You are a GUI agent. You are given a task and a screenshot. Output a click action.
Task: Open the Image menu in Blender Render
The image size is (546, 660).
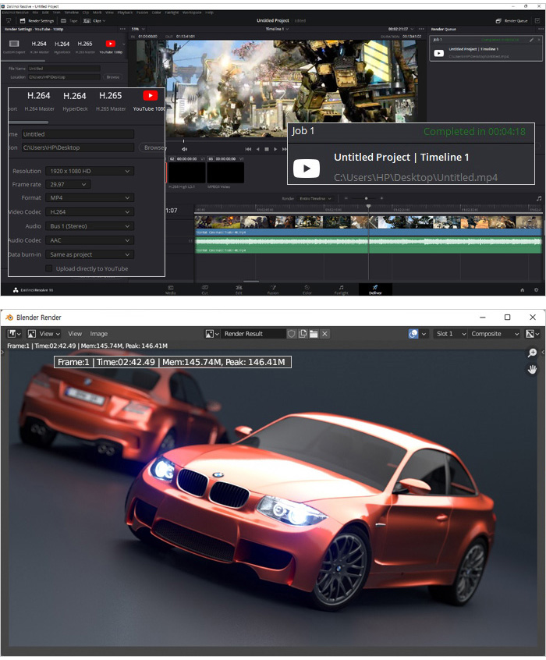pyautogui.click(x=99, y=334)
